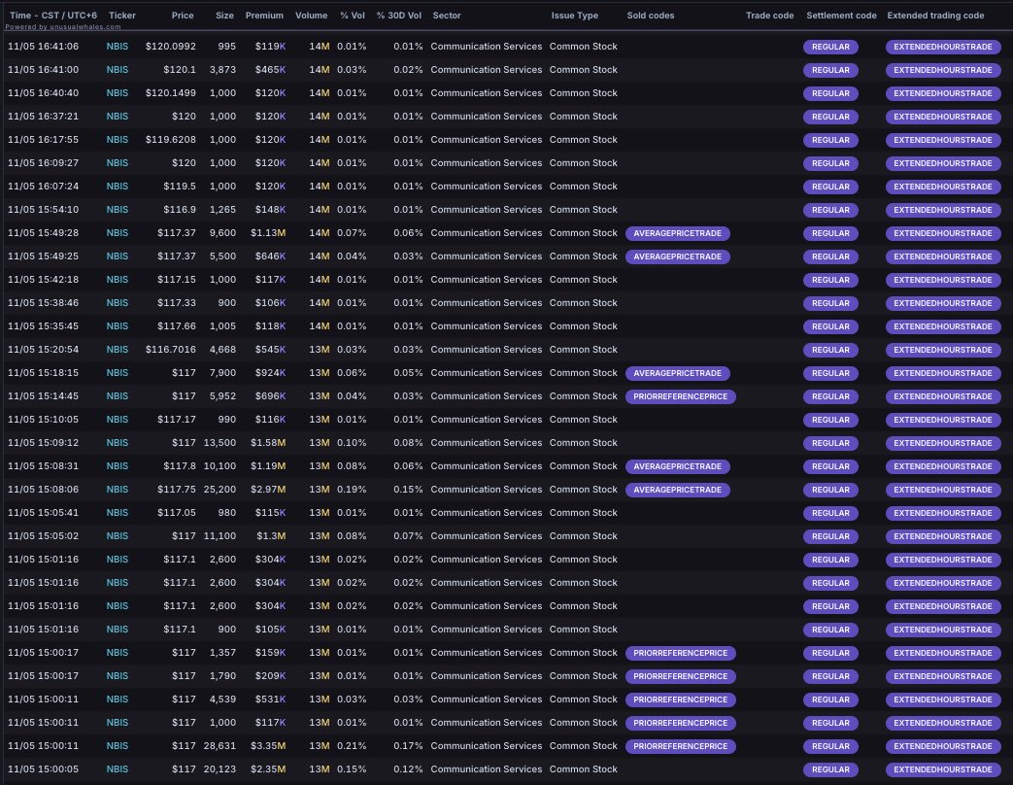Select premium $2.97M cell
The image size is (1013, 785).
268,490
